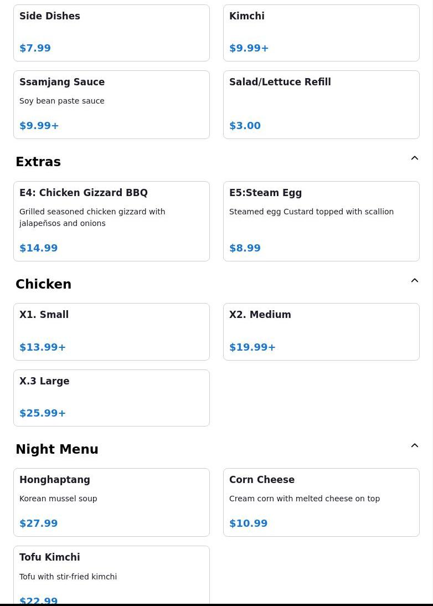Viewport: 433px width, 606px height.
Task: Click the Extras section heading
Action: [38, 162]
